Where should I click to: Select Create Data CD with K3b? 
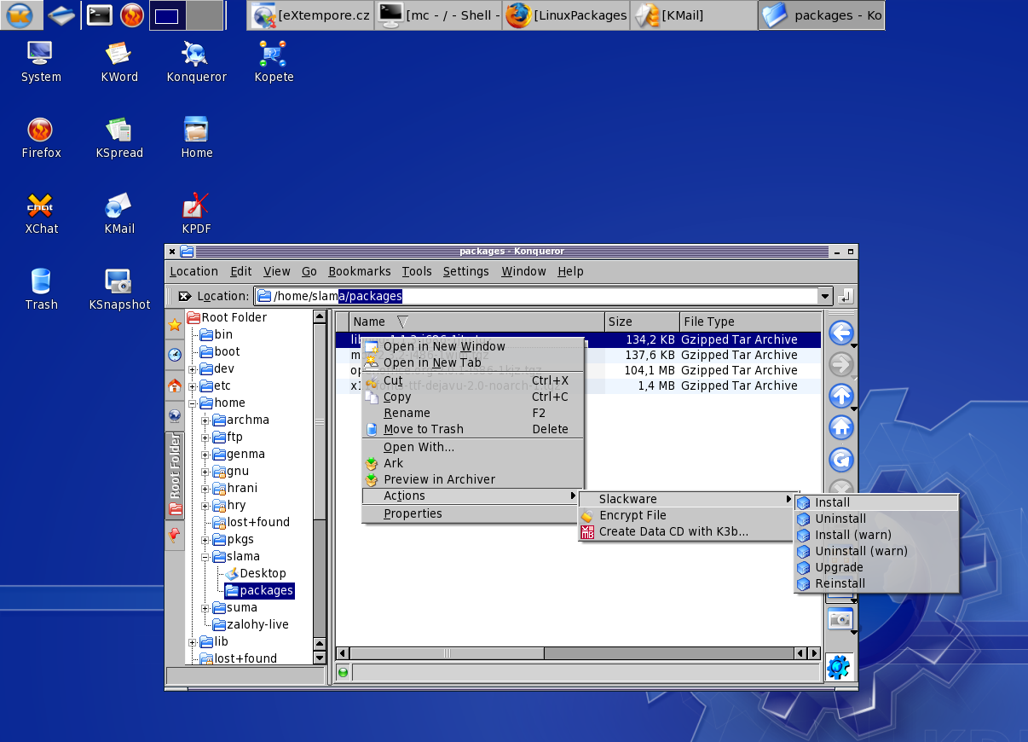(685, 531)
